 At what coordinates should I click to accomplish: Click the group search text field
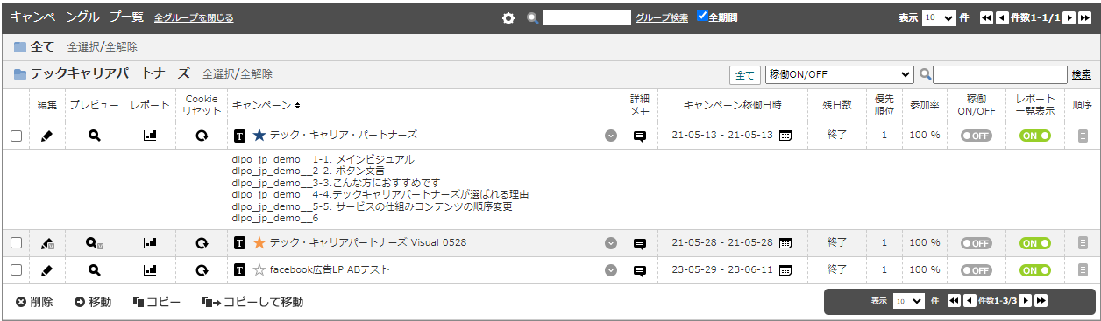click(x=587, y=17)
